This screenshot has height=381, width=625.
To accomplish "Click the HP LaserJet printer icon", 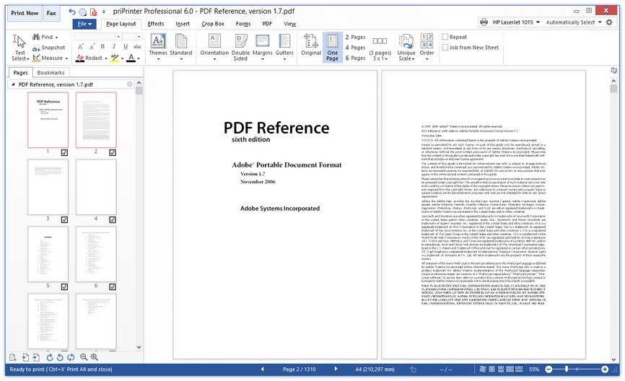I will tap(484, 22).
